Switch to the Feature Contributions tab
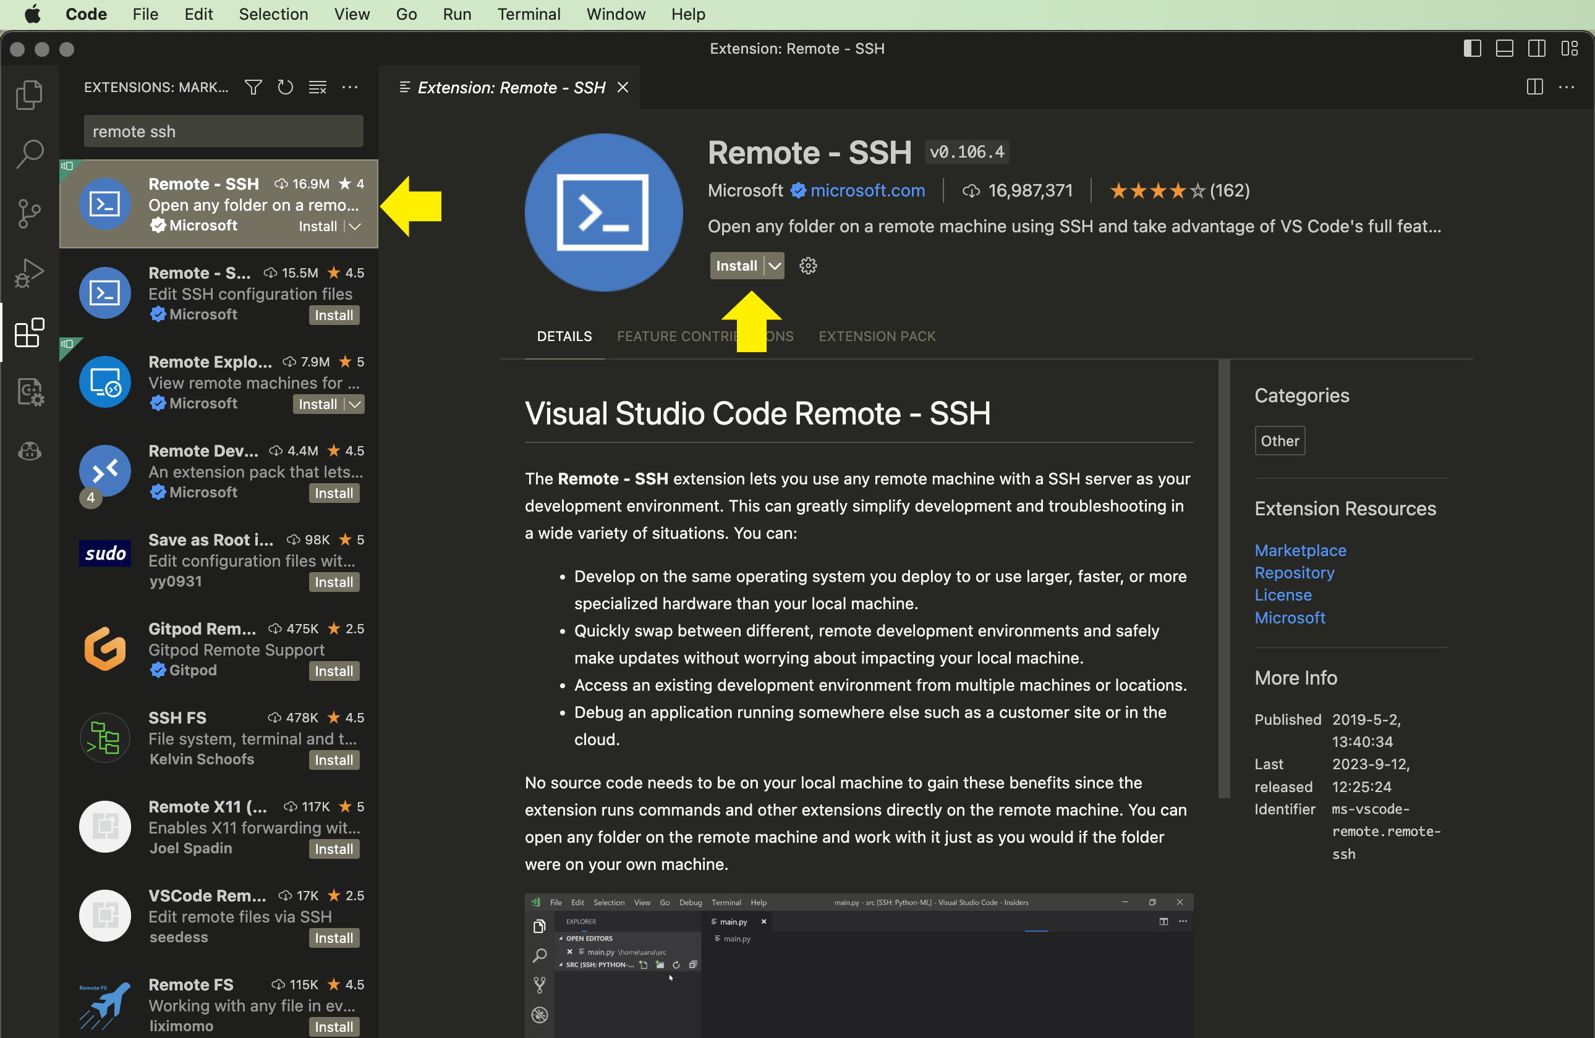This screenshot has height=1038, width=1595. click(705, 336)
